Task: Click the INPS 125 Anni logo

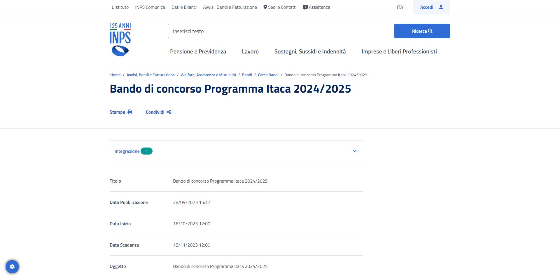Action: [120, 40]
